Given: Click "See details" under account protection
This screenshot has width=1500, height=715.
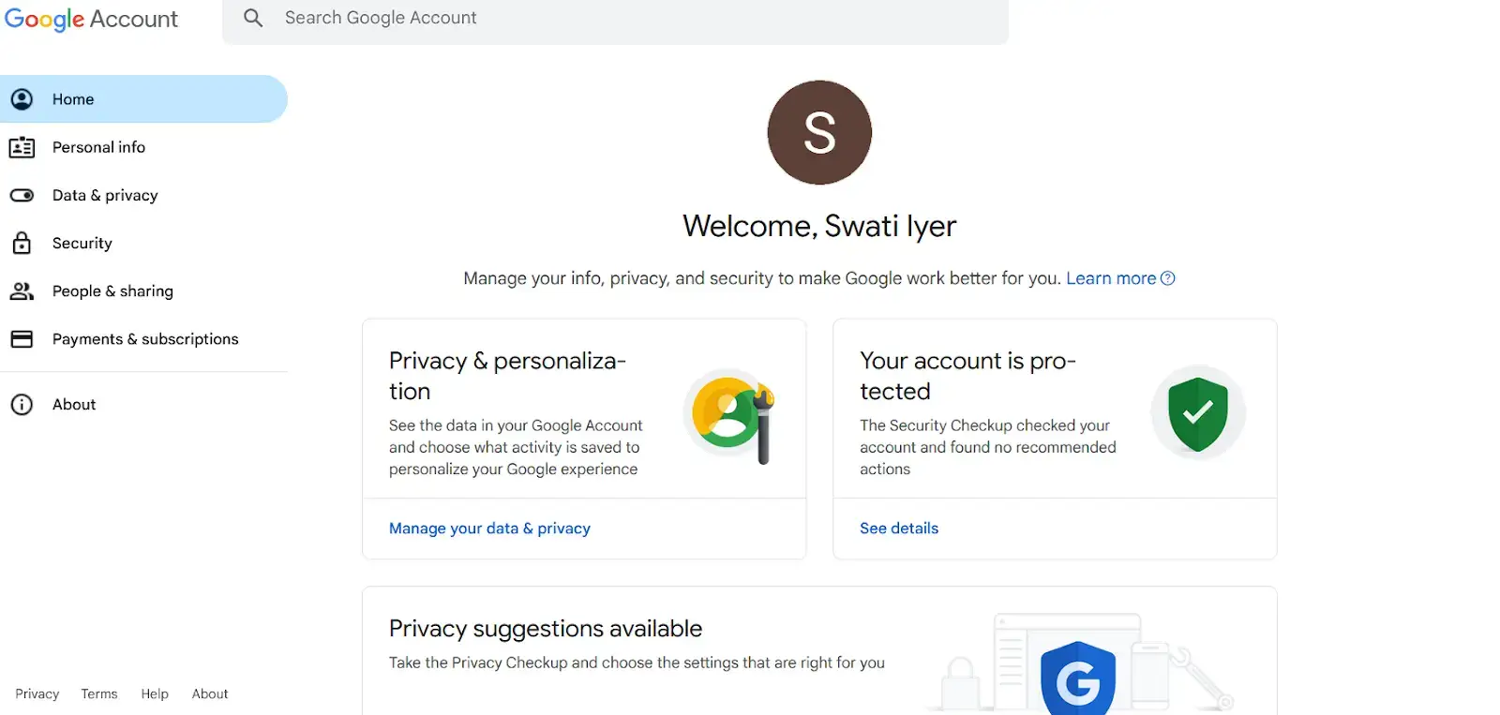Looking at the screenshot, I should pos(898,528).
